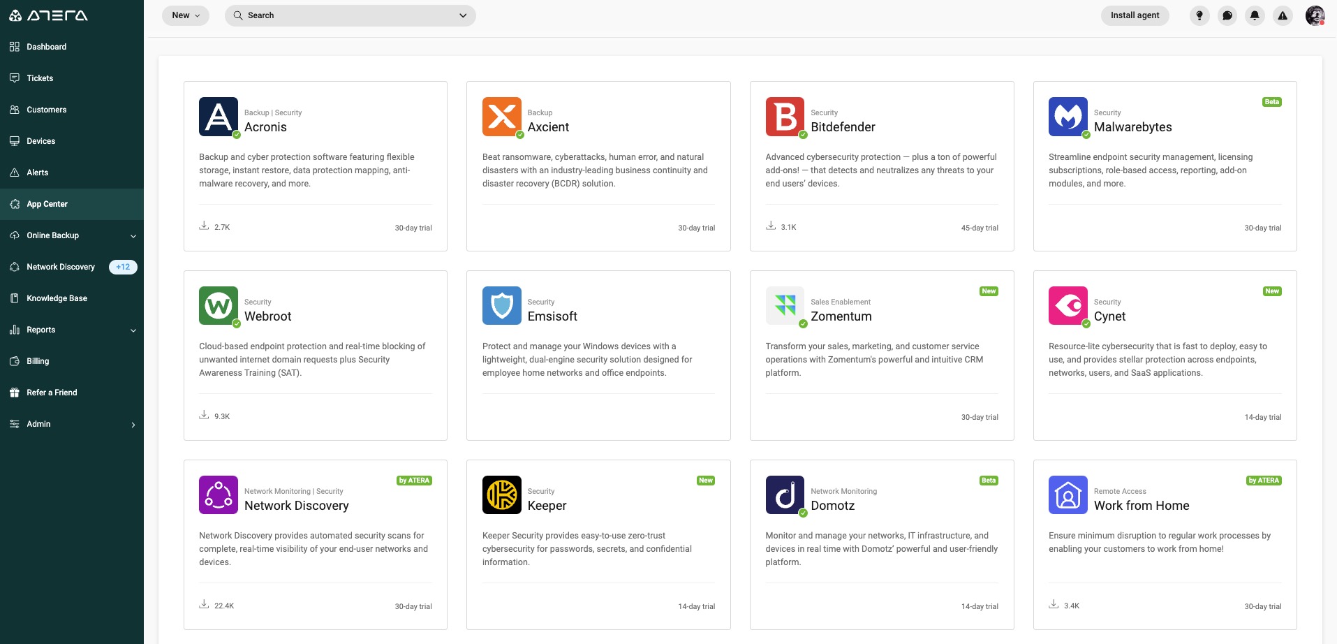Open the user profile avatar

pos(1315,15)
